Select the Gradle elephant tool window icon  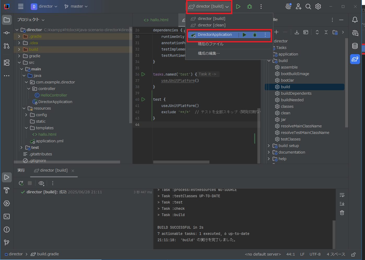click(x=355, y=59)
